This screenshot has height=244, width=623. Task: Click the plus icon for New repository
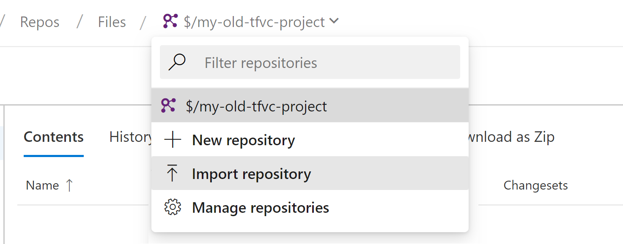[x=172, y=140]
